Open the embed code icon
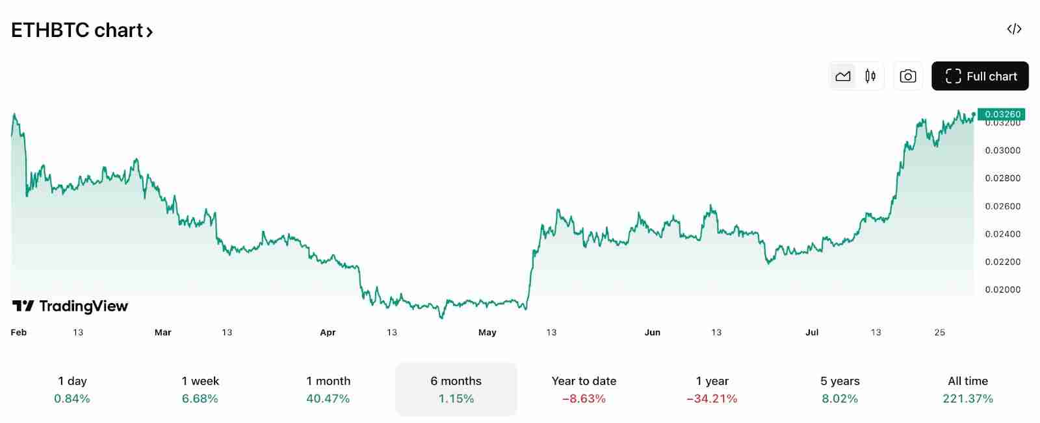The width and height of the screenshot is (1040, 423). [x=1014, y=30]
